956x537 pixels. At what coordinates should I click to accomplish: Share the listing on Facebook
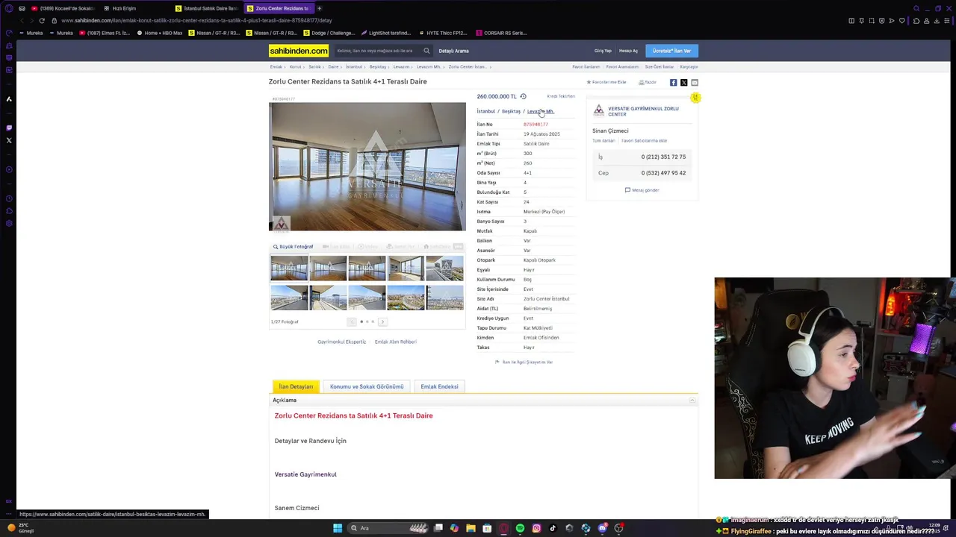tap(673, 83)
